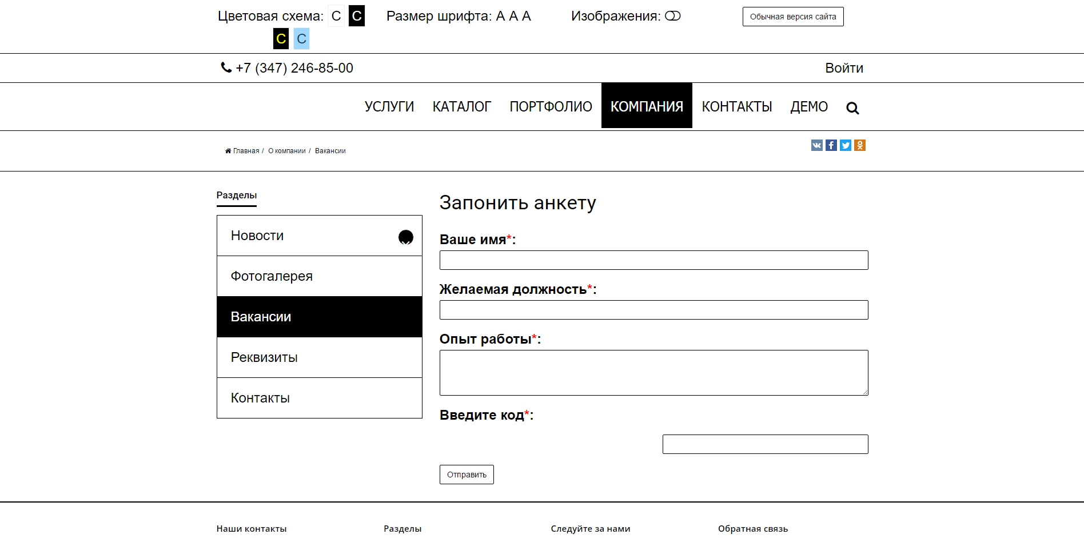This screenshot has width=1084, height=538.
Task: Open the ПОРТФОЛИО menu item
Action: tap(551, 107)
